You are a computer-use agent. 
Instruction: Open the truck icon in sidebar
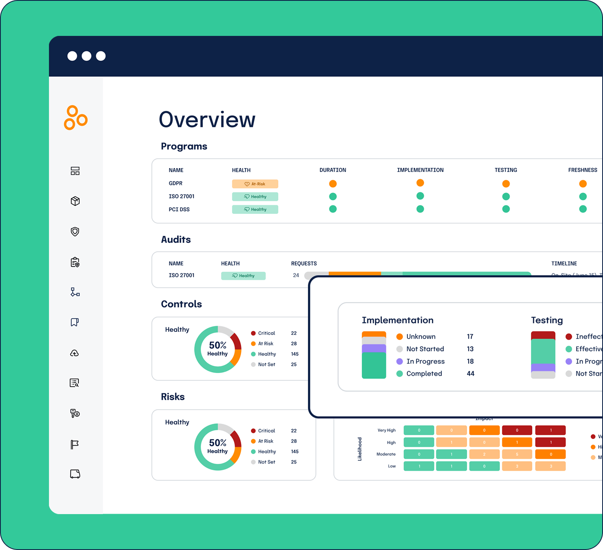pyautogui.click(x=75, y=474)
